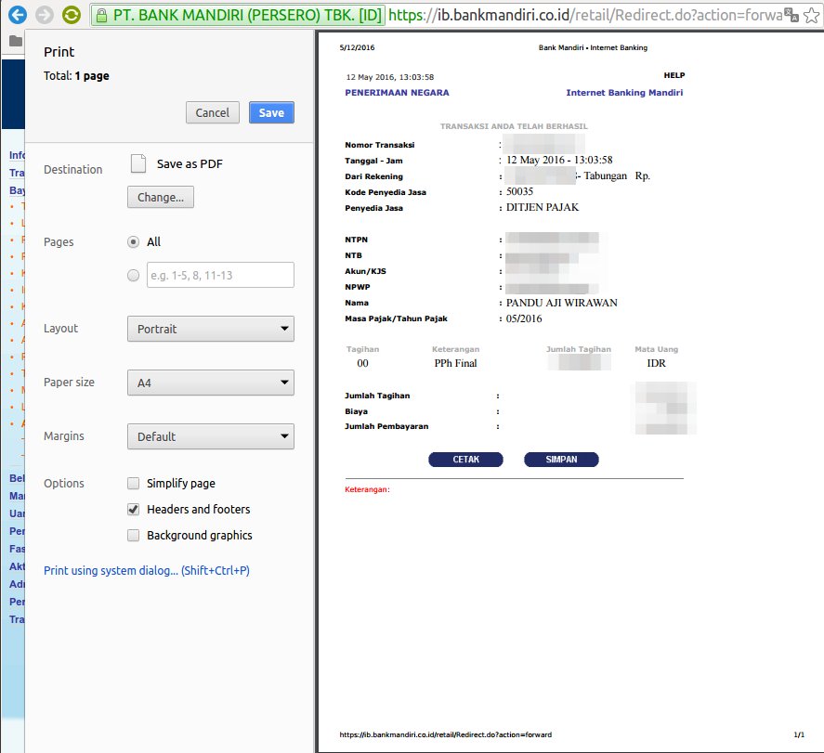
Task: Click the blue Save button
Action: tap(271, 113)
